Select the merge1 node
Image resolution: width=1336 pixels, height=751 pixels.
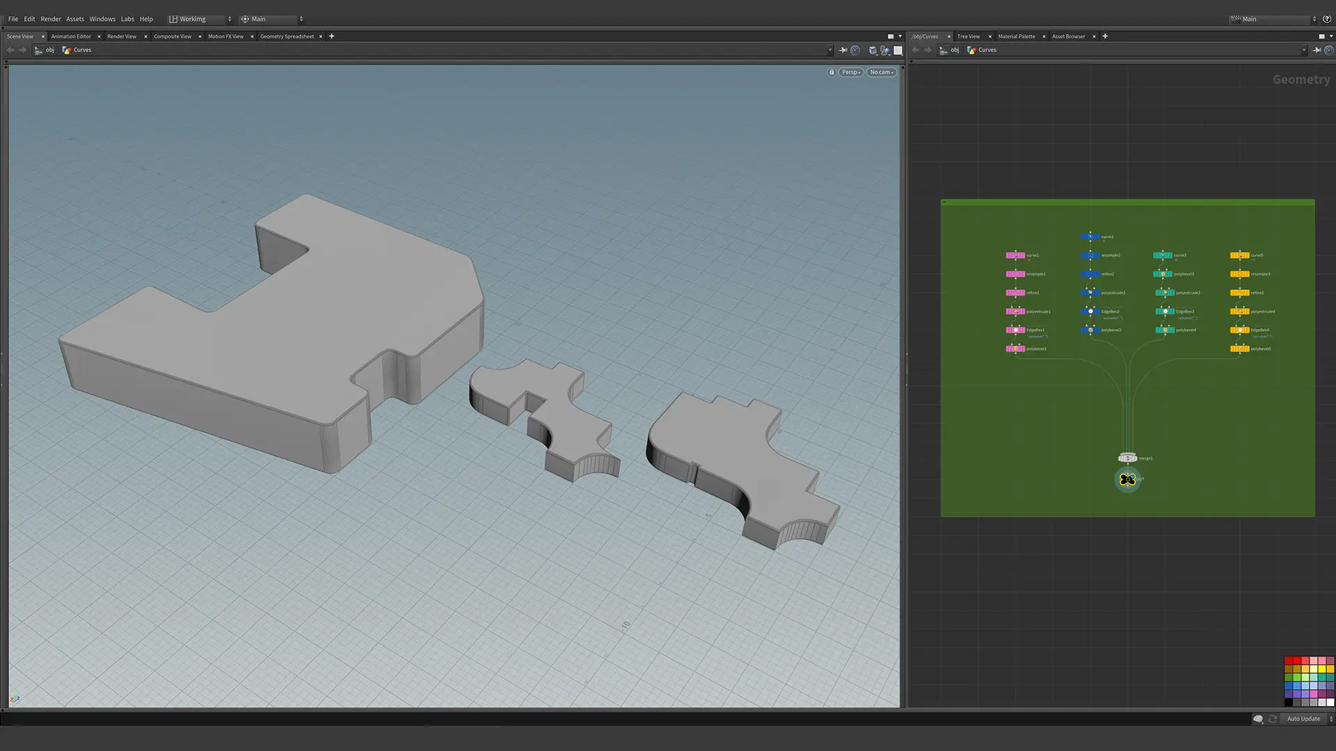coord(1127,458)
